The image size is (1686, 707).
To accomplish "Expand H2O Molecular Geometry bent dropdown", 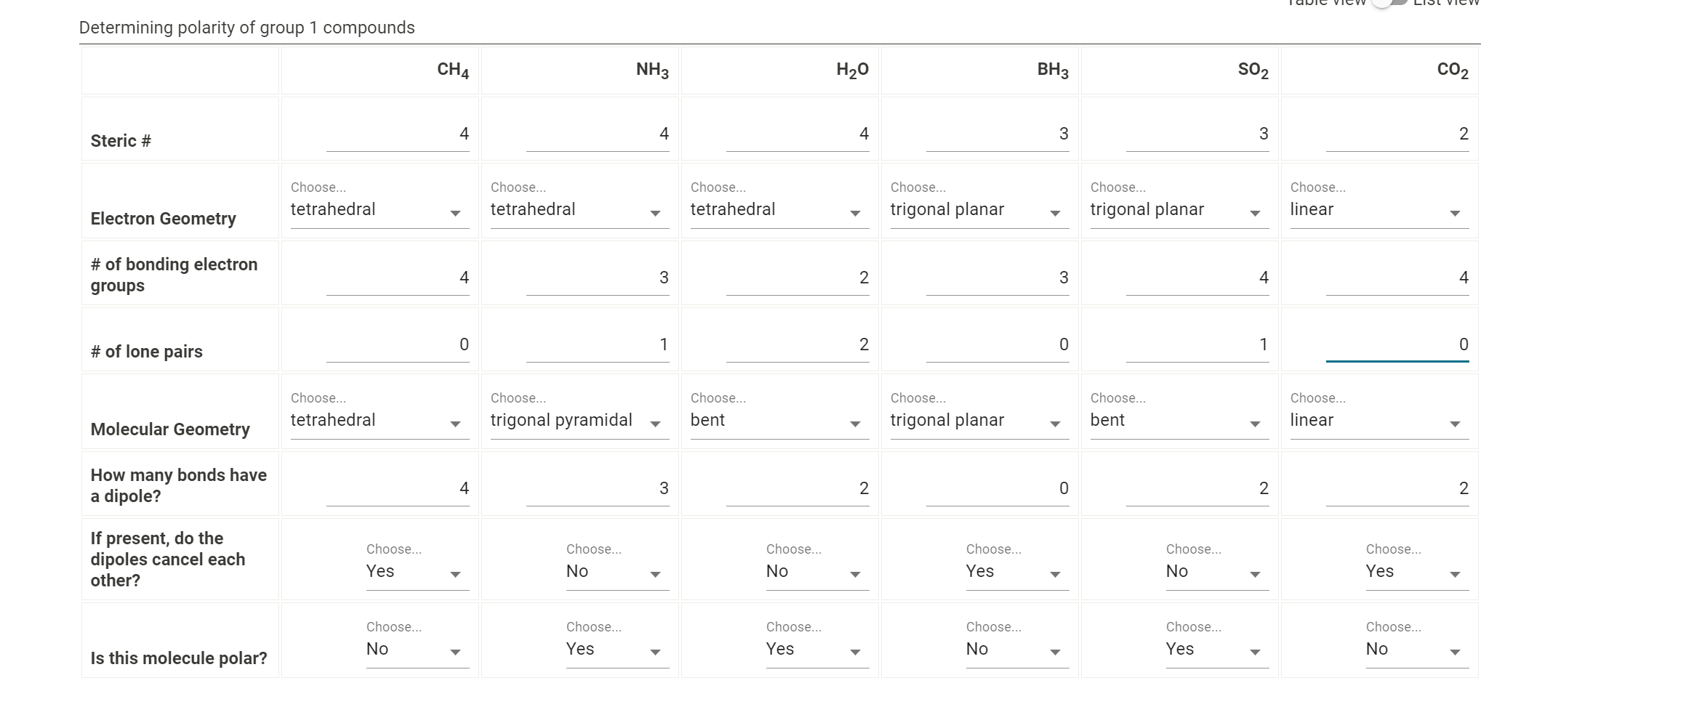I will (x=779, y=421).
